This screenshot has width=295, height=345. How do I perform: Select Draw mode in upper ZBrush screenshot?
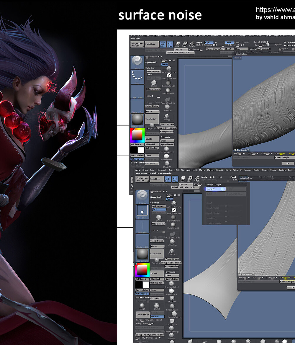point(170,44)
